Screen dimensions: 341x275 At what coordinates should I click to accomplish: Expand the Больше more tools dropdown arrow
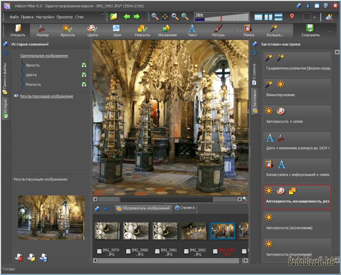[x=291, y=31]
